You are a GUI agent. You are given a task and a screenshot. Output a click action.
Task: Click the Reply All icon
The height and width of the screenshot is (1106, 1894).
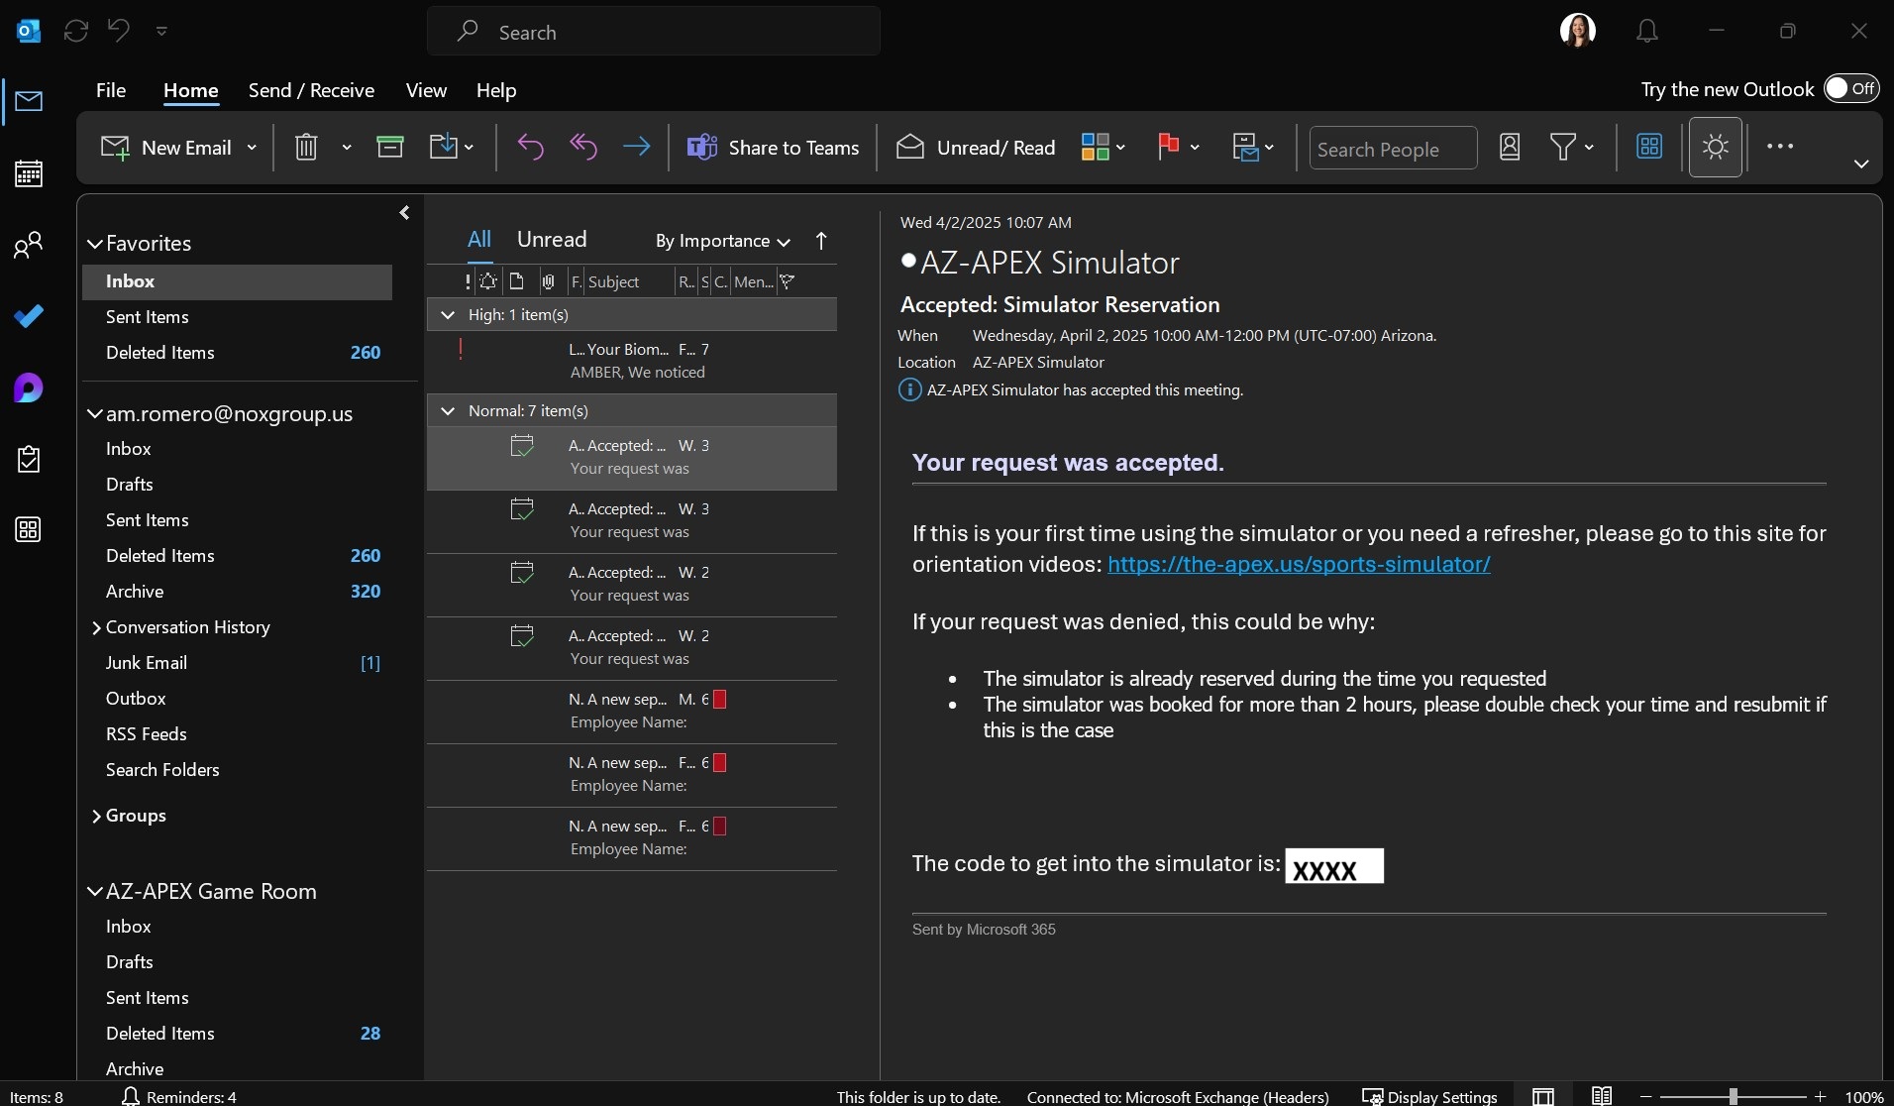[x=583, y=147]
